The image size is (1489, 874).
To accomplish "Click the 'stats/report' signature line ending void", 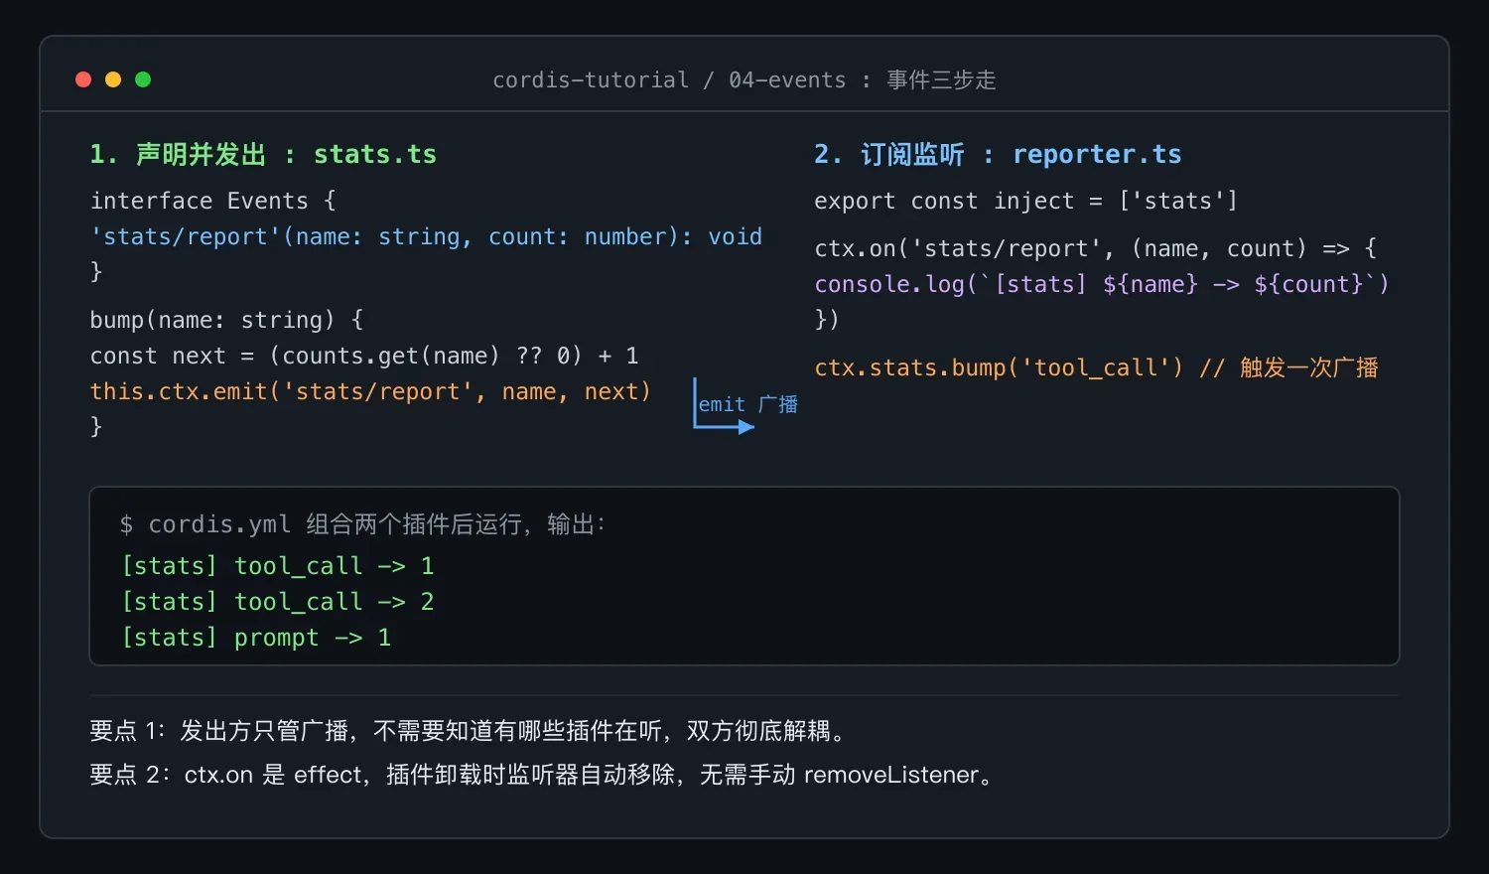I will click(427, 236).
